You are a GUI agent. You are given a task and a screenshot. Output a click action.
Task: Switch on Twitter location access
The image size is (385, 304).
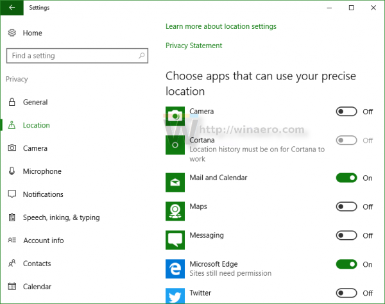[x=346, y=293]
